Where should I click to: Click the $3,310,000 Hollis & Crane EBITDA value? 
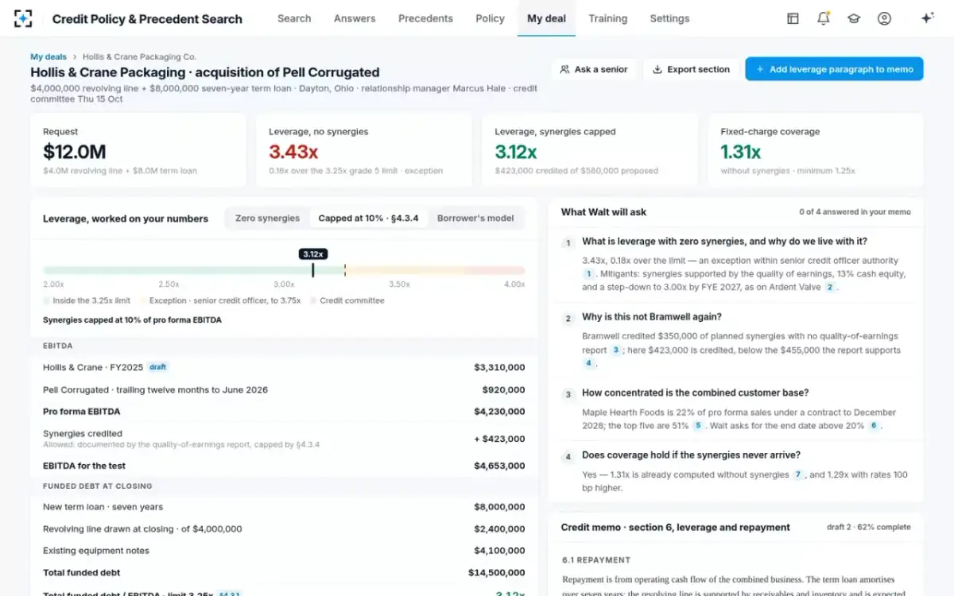499,367
